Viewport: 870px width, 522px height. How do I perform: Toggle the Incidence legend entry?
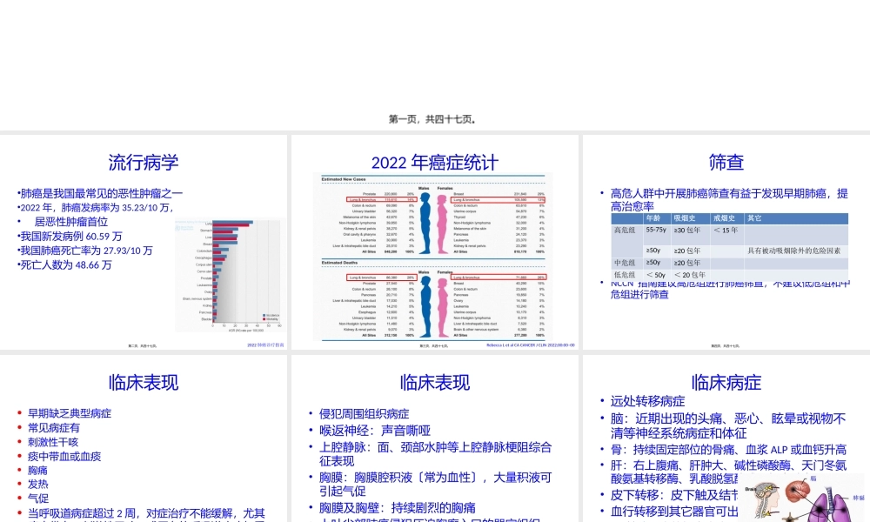click(x=271, y=313)
